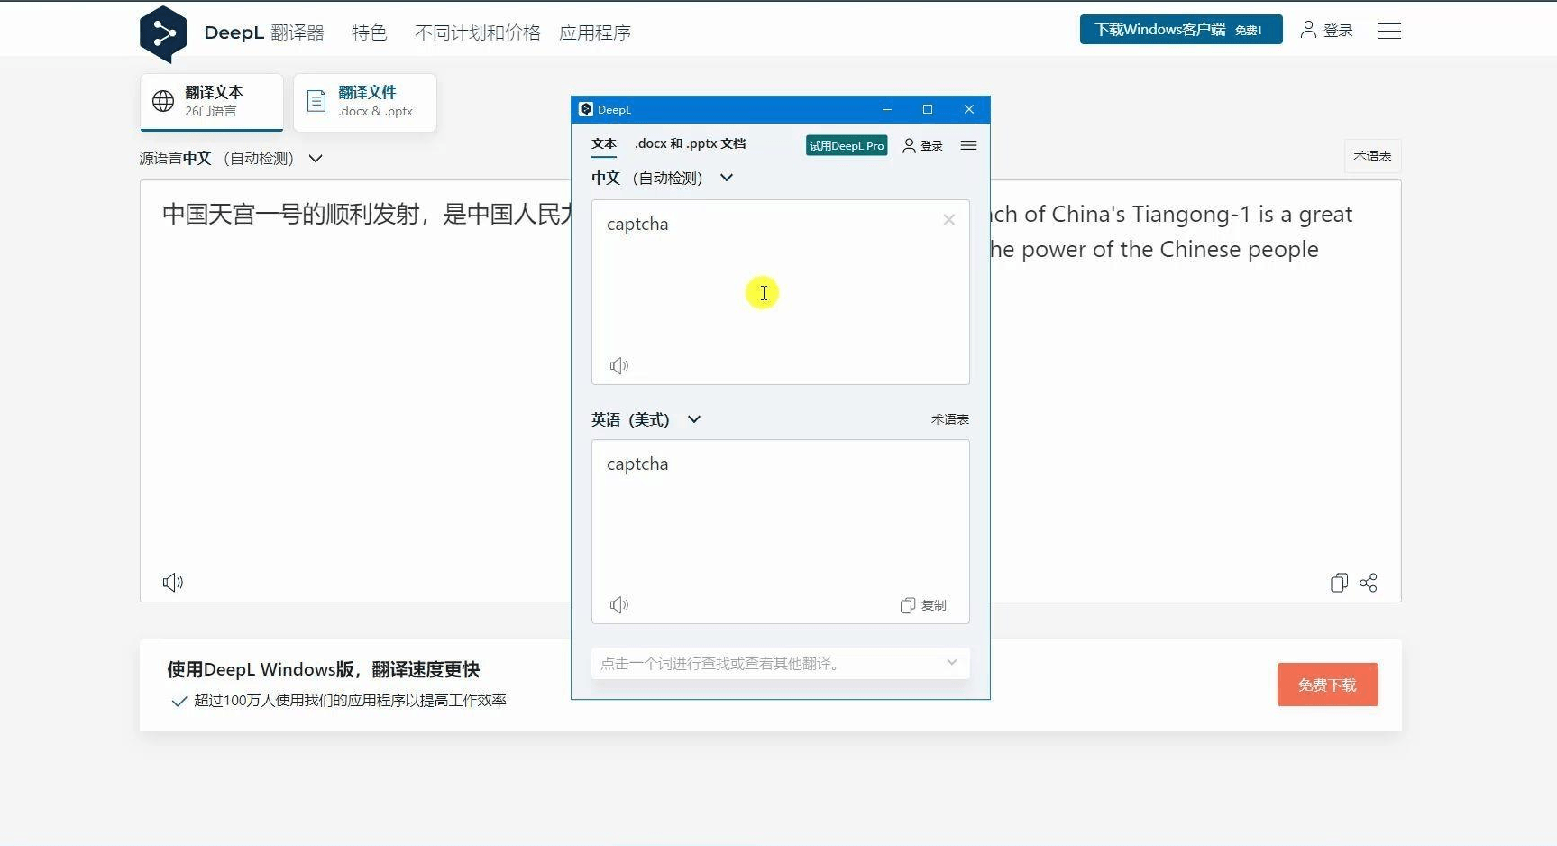The image size is (1557, 846).
Task: Click the English translation text on website
Action: click(x=1171, y=232)
